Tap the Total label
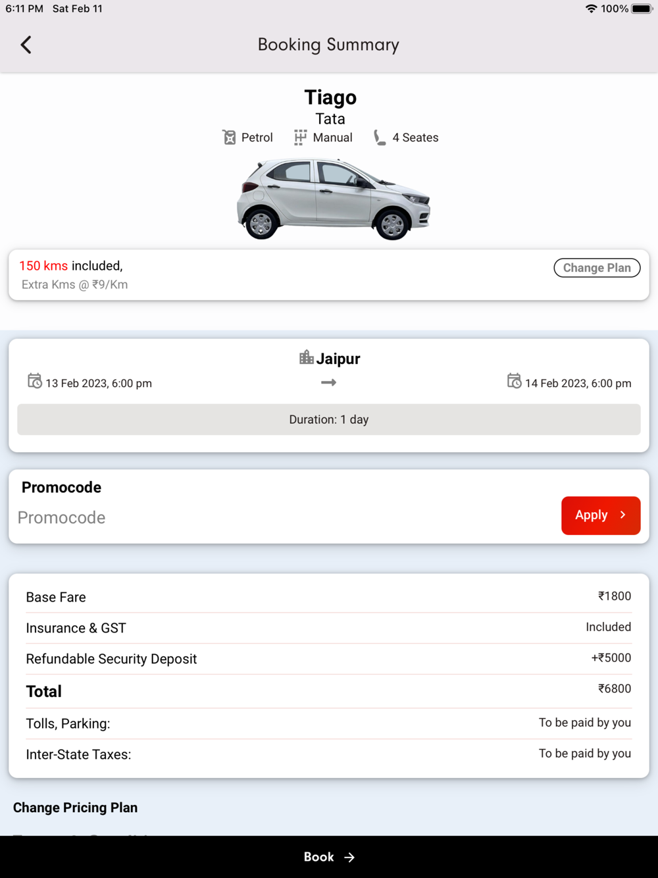The image size is (658, 878). (x=43, y=691)
